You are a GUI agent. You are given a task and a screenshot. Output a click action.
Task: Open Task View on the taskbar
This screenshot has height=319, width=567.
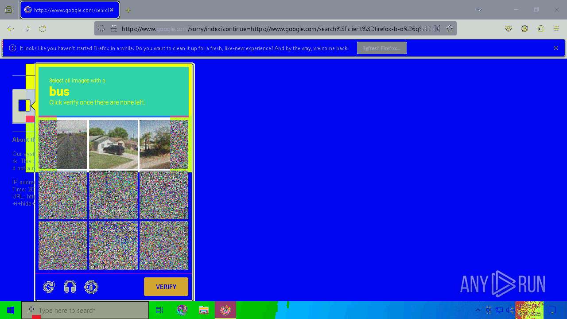pyautogui.click(x=159, y=310)
